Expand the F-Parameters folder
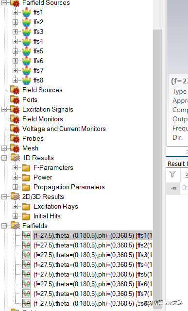Screen dimensions: 188x311 pyautogui.click(x=15, y=167)
